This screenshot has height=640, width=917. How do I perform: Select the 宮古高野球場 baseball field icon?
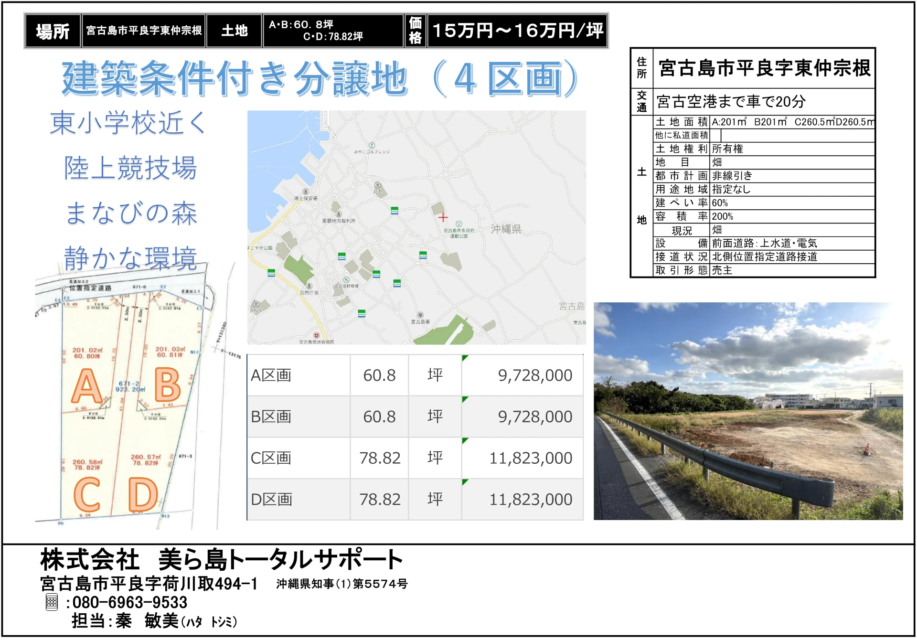(346, 280)
